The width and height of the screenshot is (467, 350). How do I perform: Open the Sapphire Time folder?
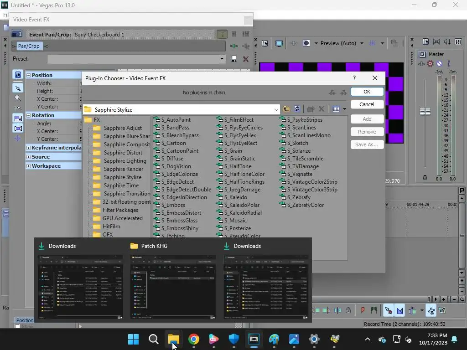tap(116, 185)
